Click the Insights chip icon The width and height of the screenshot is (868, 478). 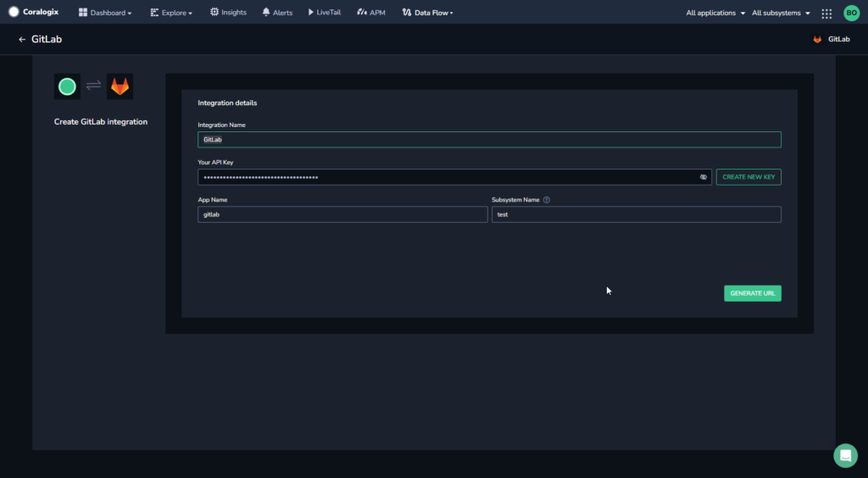[x=214, y=12]
